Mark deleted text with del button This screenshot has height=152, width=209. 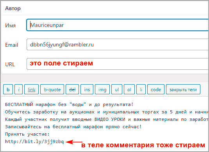point(72,89)
